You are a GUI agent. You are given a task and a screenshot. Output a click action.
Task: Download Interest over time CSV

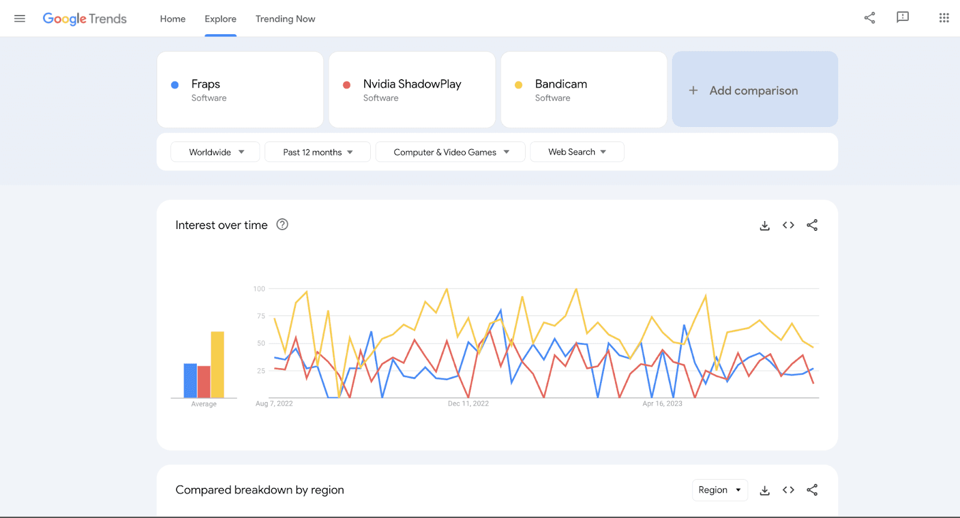click(764, 225)
